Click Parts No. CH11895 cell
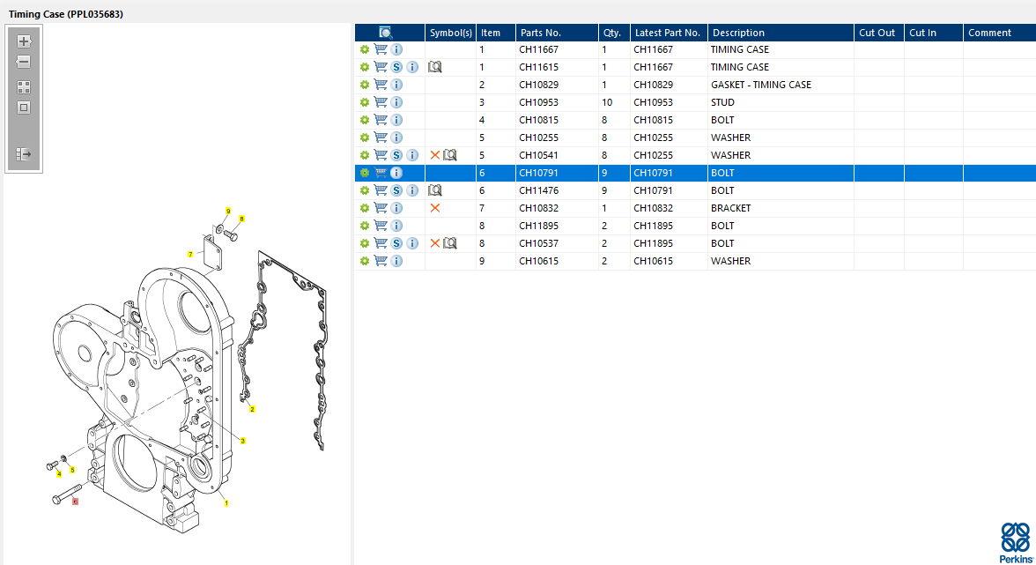The height and width of the screenshot is (565, 1036). pos(557,226)
